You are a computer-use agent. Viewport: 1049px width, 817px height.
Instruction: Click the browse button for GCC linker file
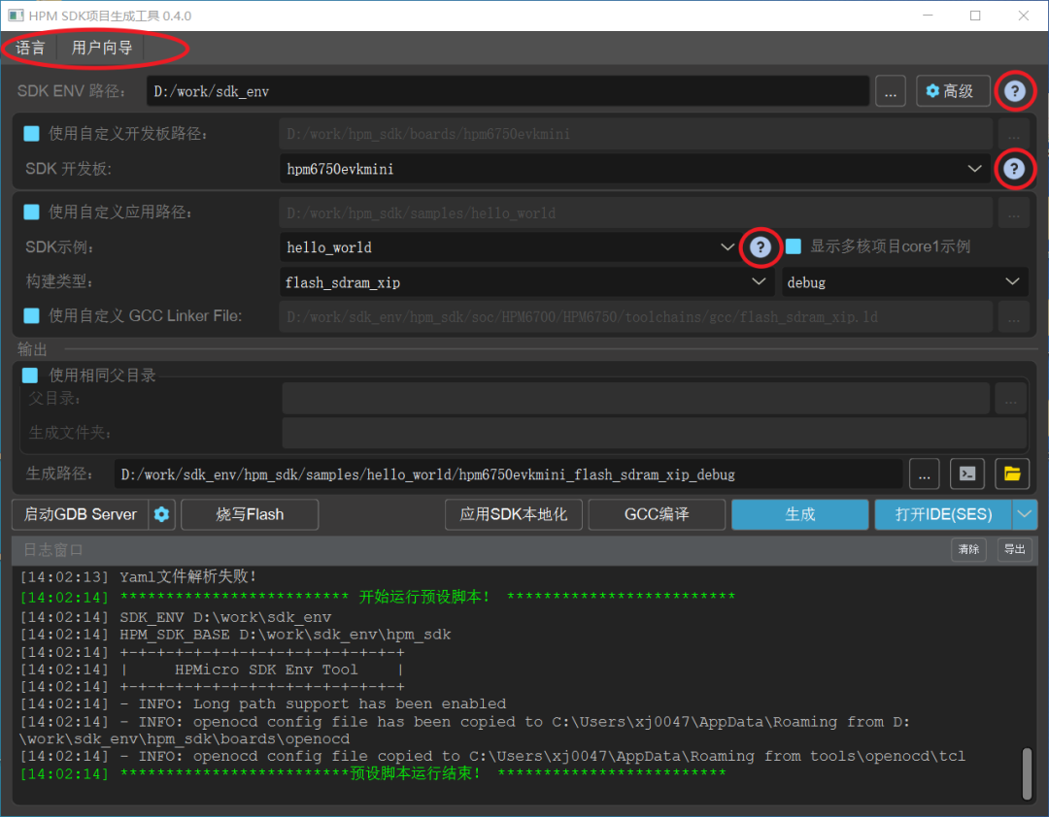point(1013,317)
